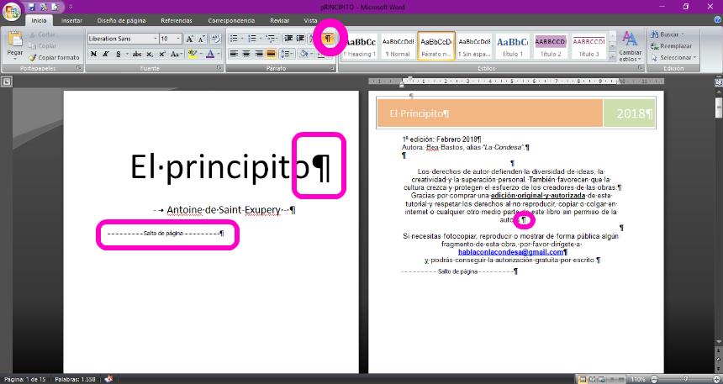Increase font size with grow font icon
Screen dimensions: 723x384
[x=190, y=39]
